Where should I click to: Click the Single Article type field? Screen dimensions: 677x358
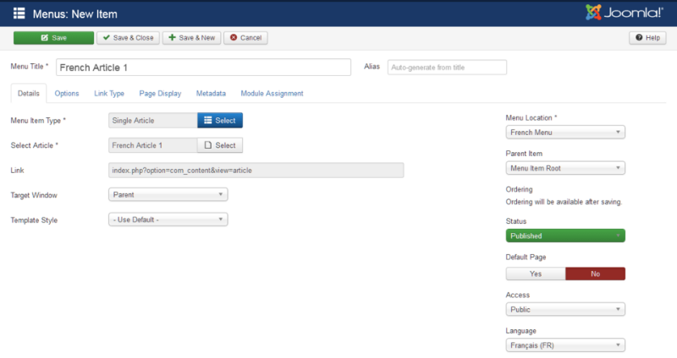coord(153,121)
